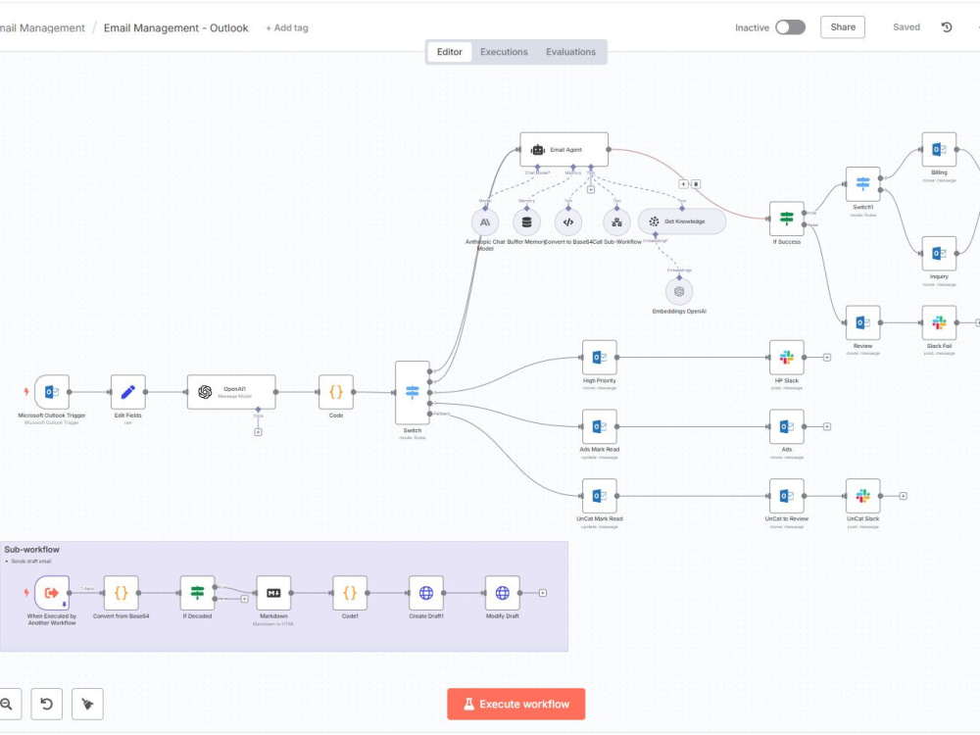Open the Get Knowledge node

coord(682,221)
